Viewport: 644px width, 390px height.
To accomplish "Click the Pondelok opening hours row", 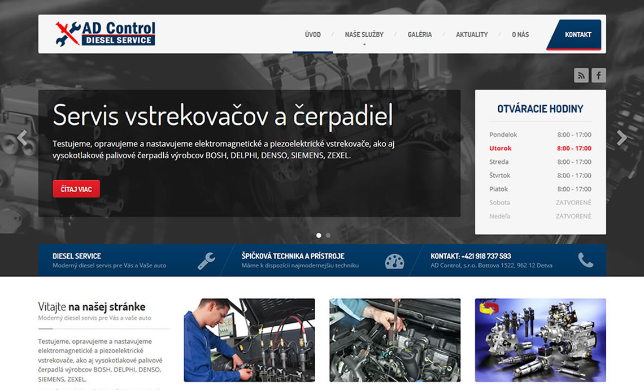I will click(x=540, y=135).
